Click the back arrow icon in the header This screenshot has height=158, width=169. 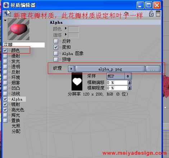126,13
